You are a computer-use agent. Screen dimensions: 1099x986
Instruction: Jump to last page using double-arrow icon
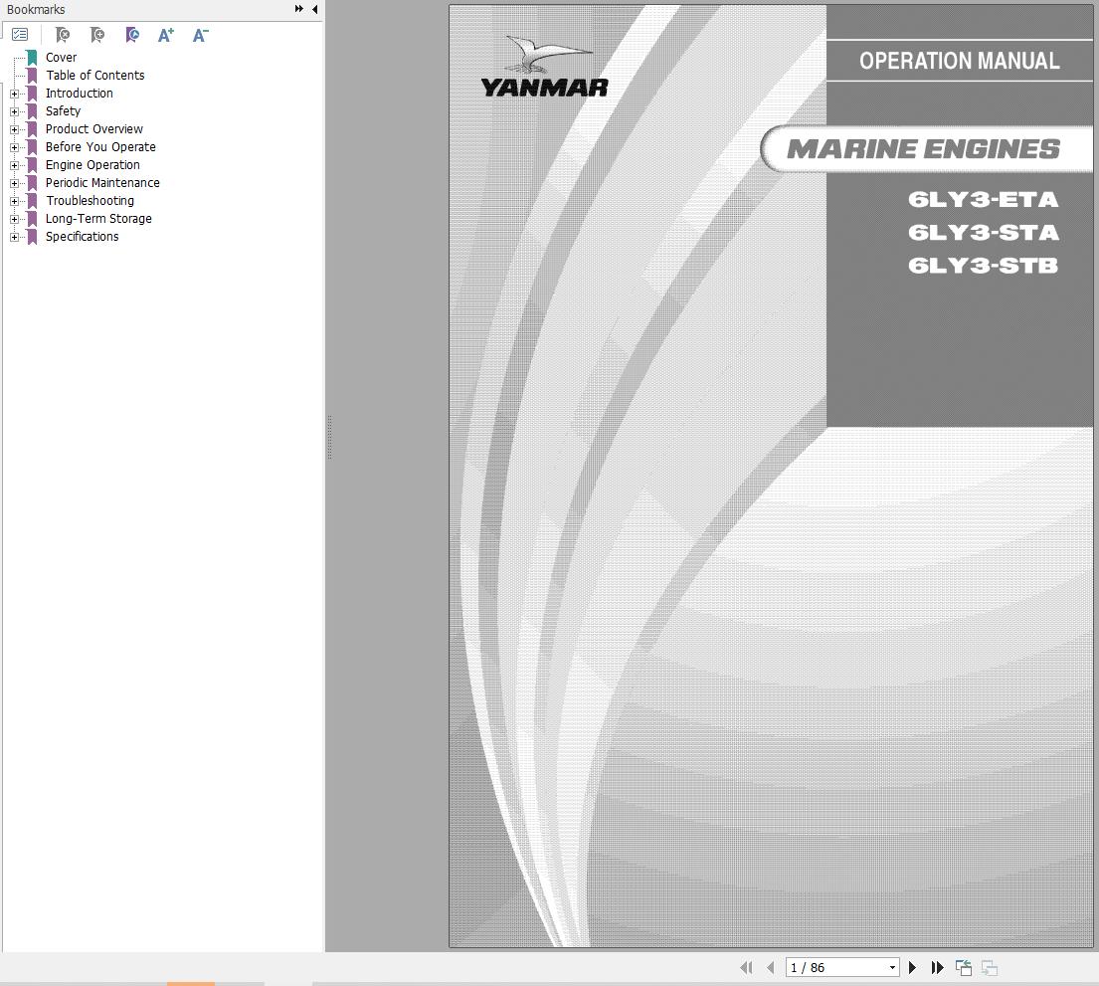936,966
